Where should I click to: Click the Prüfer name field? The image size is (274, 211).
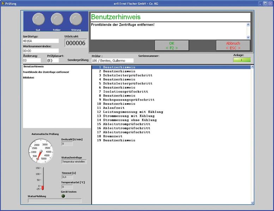(112, 60)
